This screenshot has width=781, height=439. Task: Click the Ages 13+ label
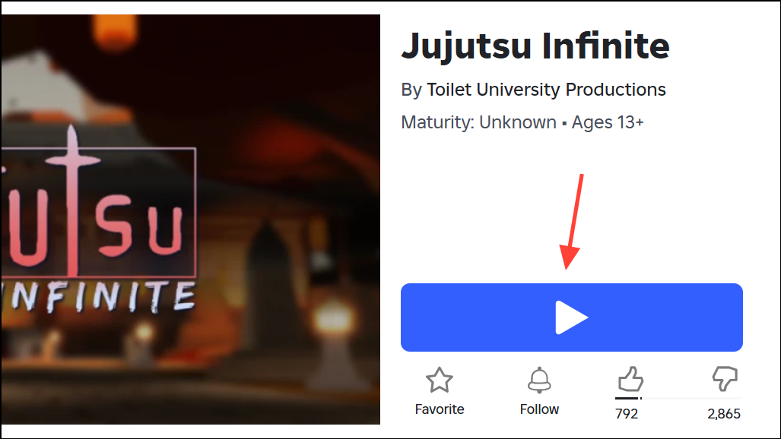tap(607, 122)
